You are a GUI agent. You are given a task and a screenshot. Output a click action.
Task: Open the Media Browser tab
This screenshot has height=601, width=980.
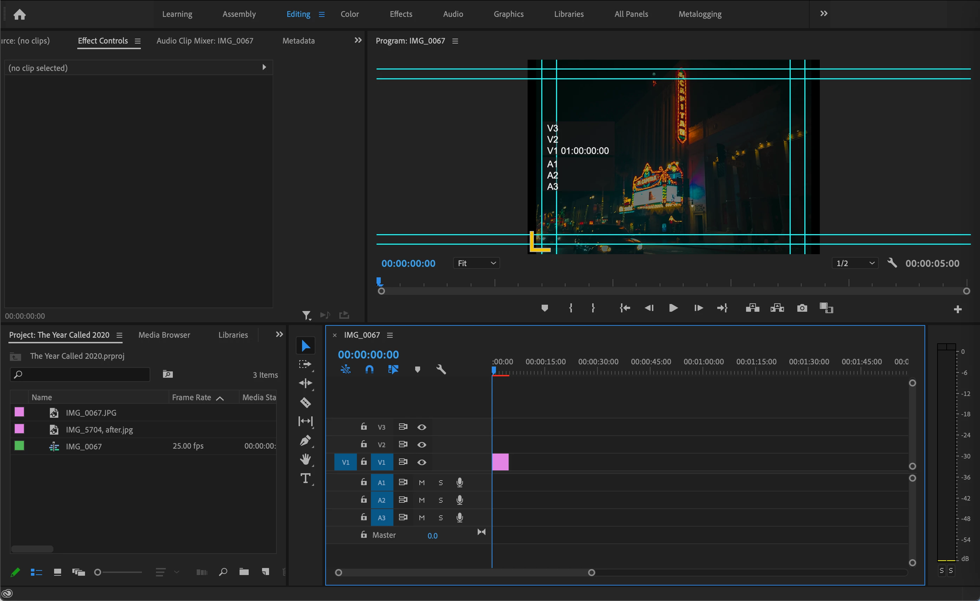point(164,335)
